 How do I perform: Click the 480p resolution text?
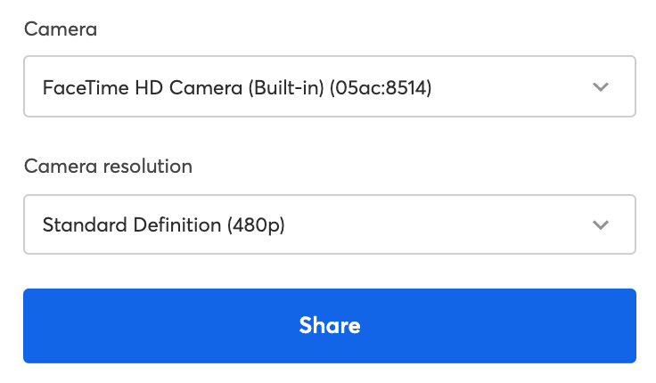click(x=256, y=225)
